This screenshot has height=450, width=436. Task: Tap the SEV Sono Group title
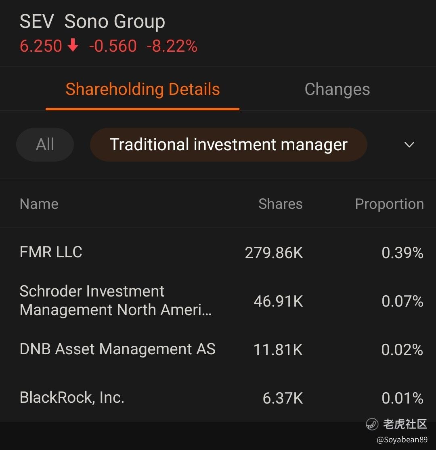pos(92,21)
